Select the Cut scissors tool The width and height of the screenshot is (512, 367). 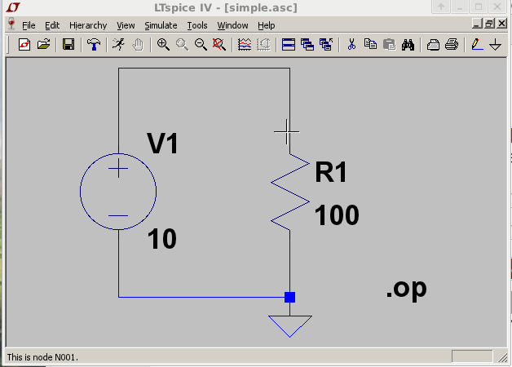pos(351,44)
